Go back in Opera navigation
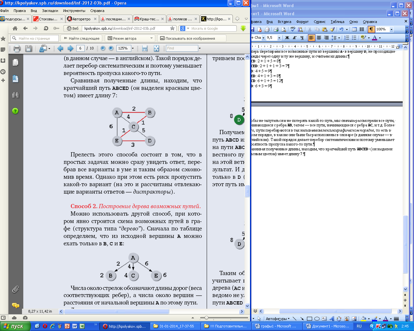This screenshot has width=414, height=331. tap(25, 28)
